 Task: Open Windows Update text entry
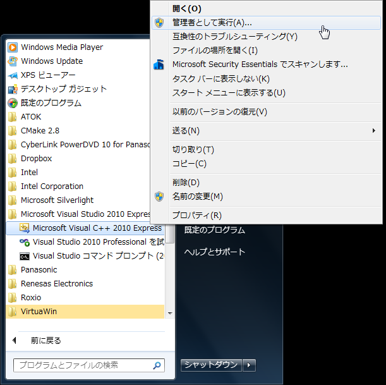tap(52, 61)
